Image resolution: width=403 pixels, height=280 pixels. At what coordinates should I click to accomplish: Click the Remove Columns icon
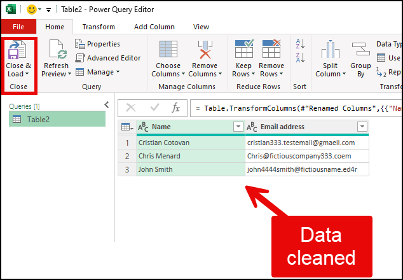205,50
